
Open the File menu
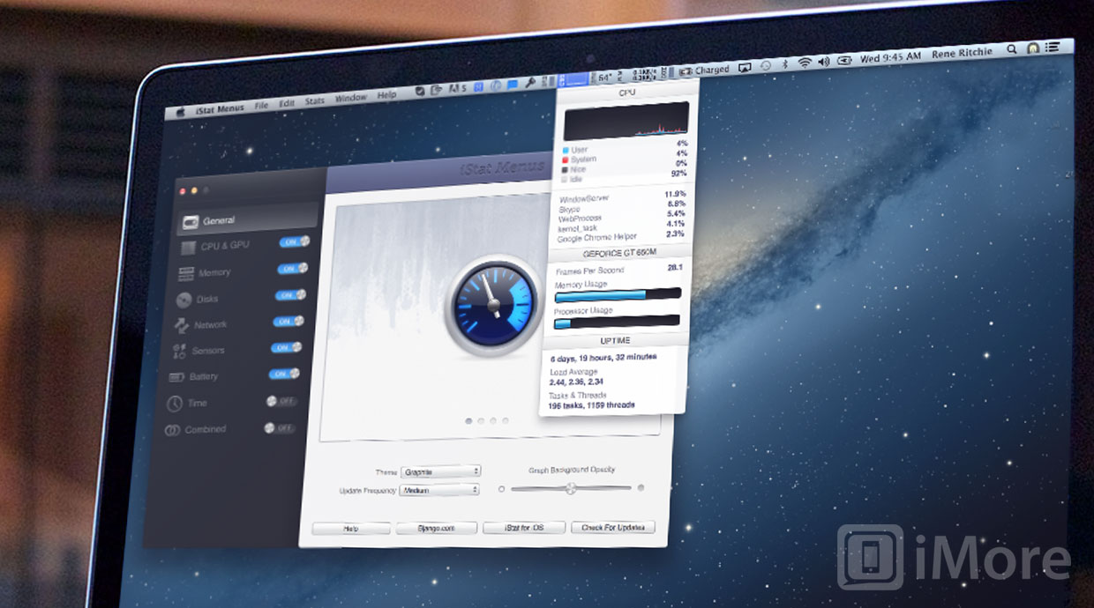261,105
